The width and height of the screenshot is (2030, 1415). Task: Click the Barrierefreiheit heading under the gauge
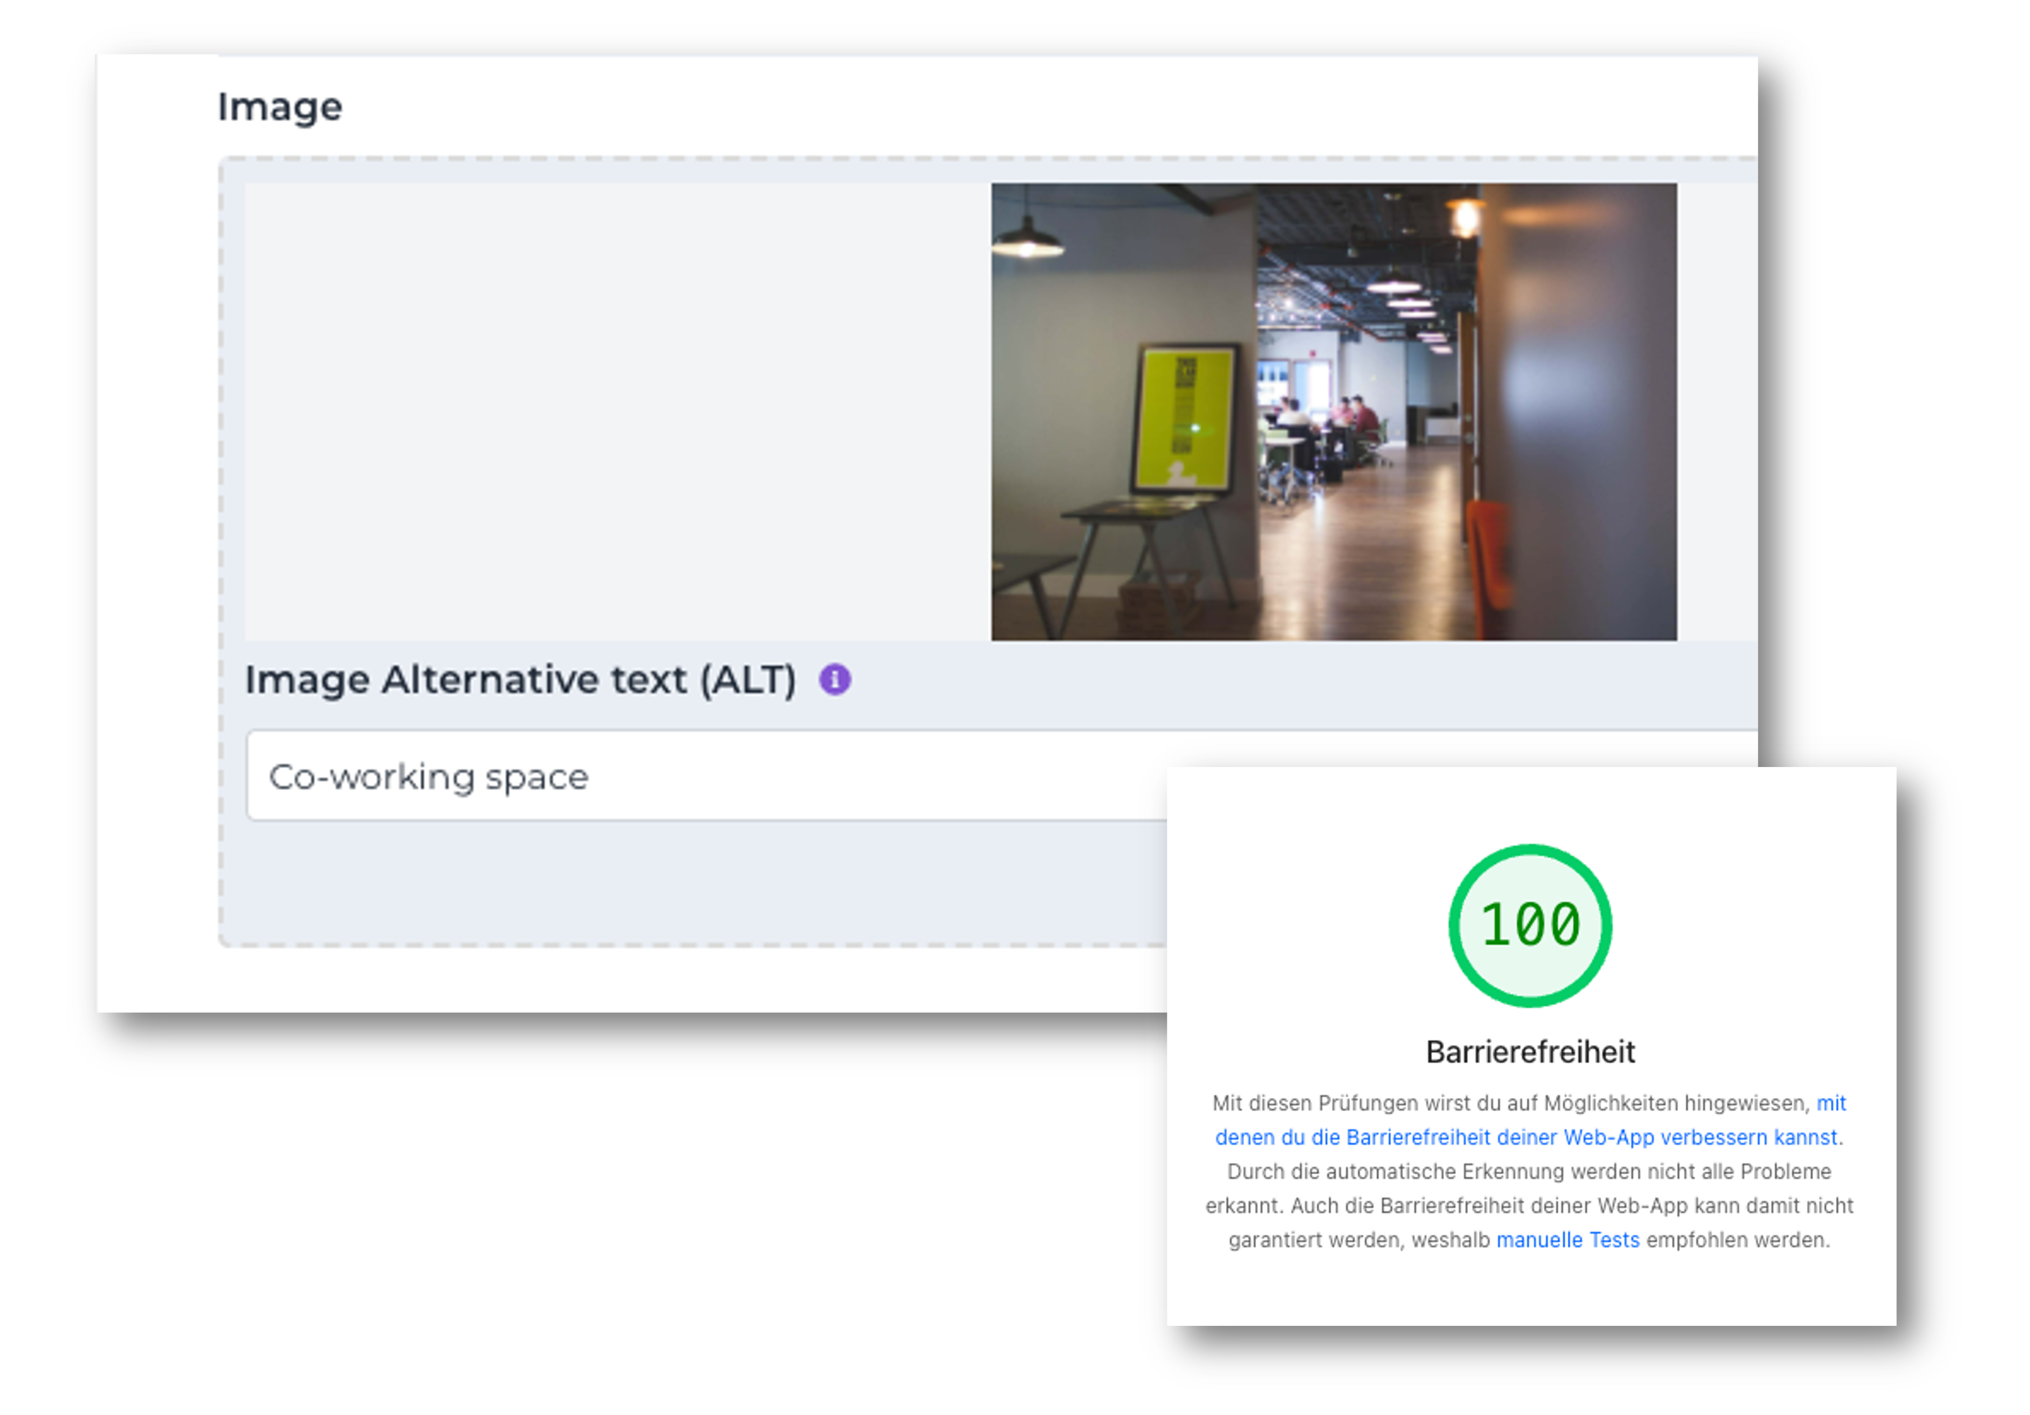coord(1530,1052)
